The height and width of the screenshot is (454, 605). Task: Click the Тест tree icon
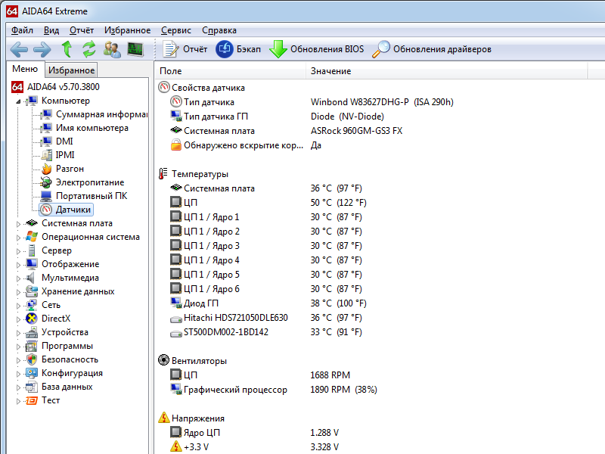[x=32, y=400]
